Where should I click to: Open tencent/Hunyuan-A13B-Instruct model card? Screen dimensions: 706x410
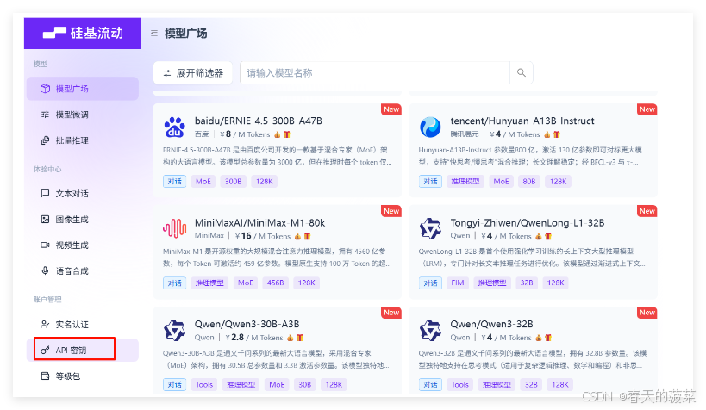click(x=533, y=151)
